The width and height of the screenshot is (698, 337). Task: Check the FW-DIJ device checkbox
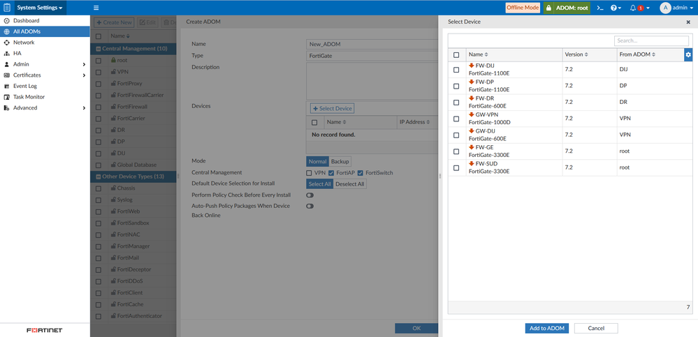(x=456, y=70)
